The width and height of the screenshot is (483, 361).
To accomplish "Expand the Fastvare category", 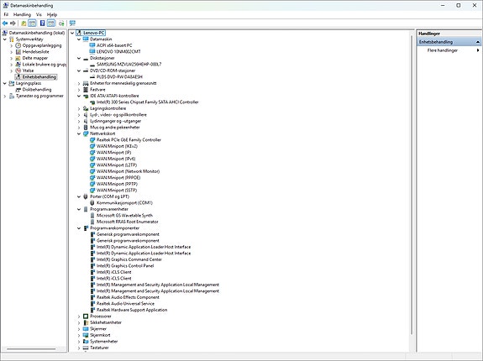I will point(79,90).
